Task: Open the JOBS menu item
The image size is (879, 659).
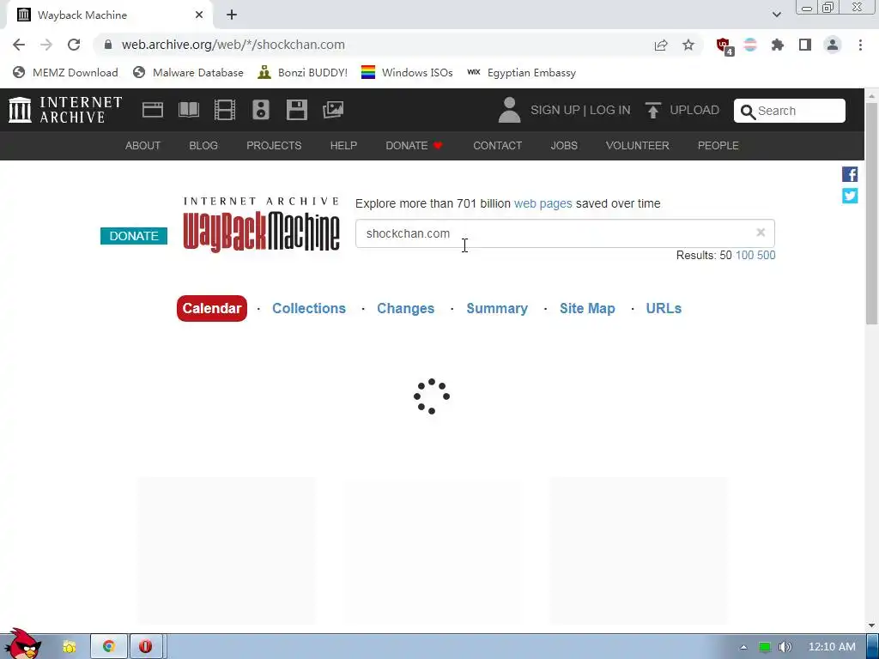Action: pos(564,146)
